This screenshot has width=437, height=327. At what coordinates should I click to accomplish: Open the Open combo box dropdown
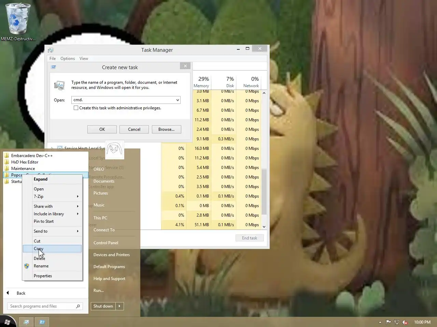[x=178, y=100]
